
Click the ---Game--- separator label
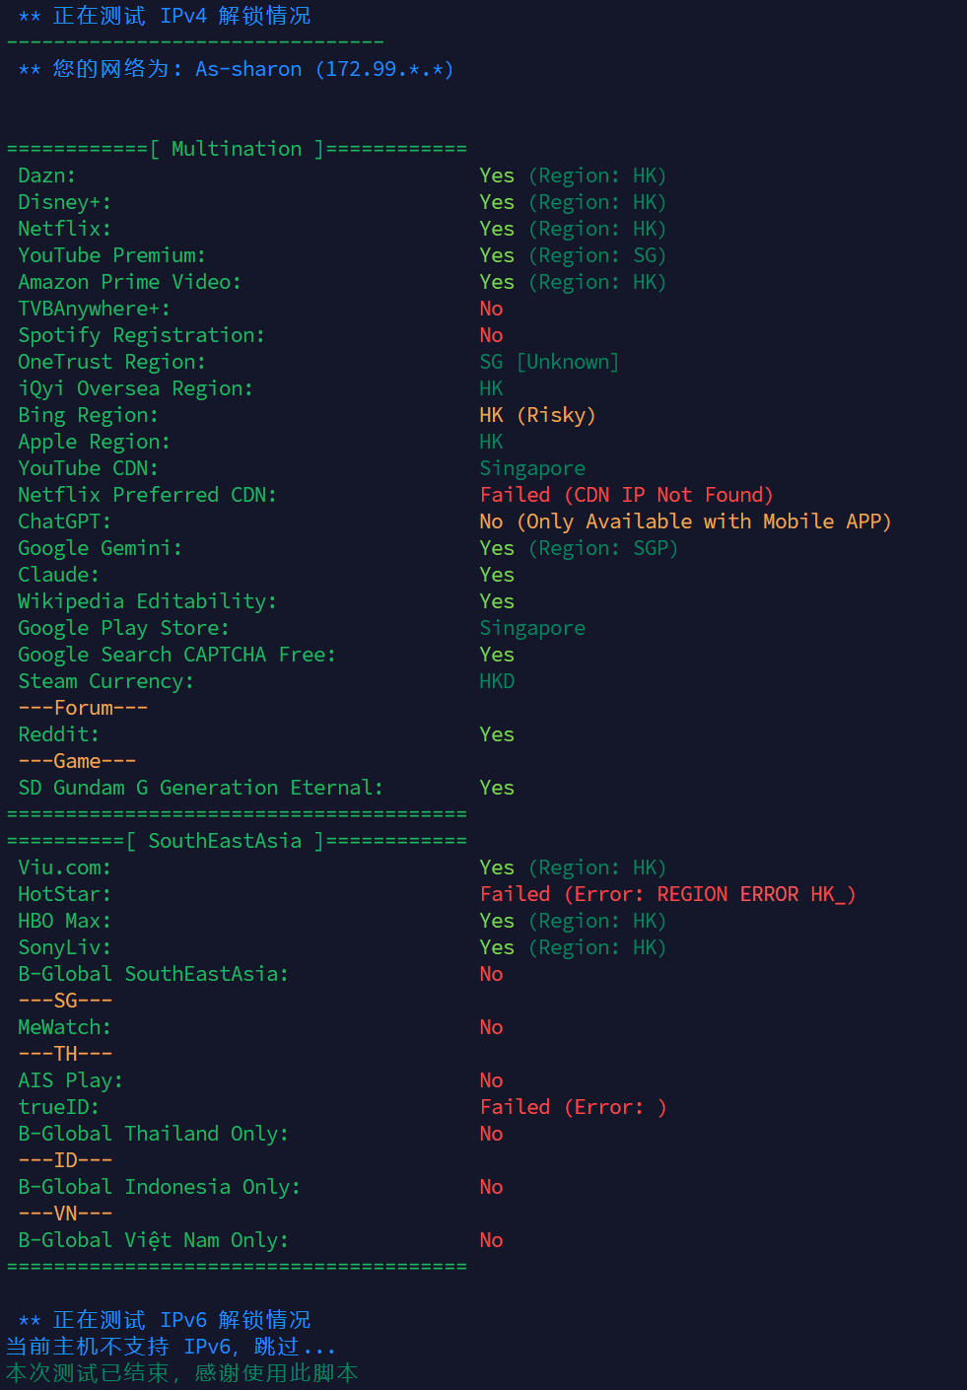point(77,761)
